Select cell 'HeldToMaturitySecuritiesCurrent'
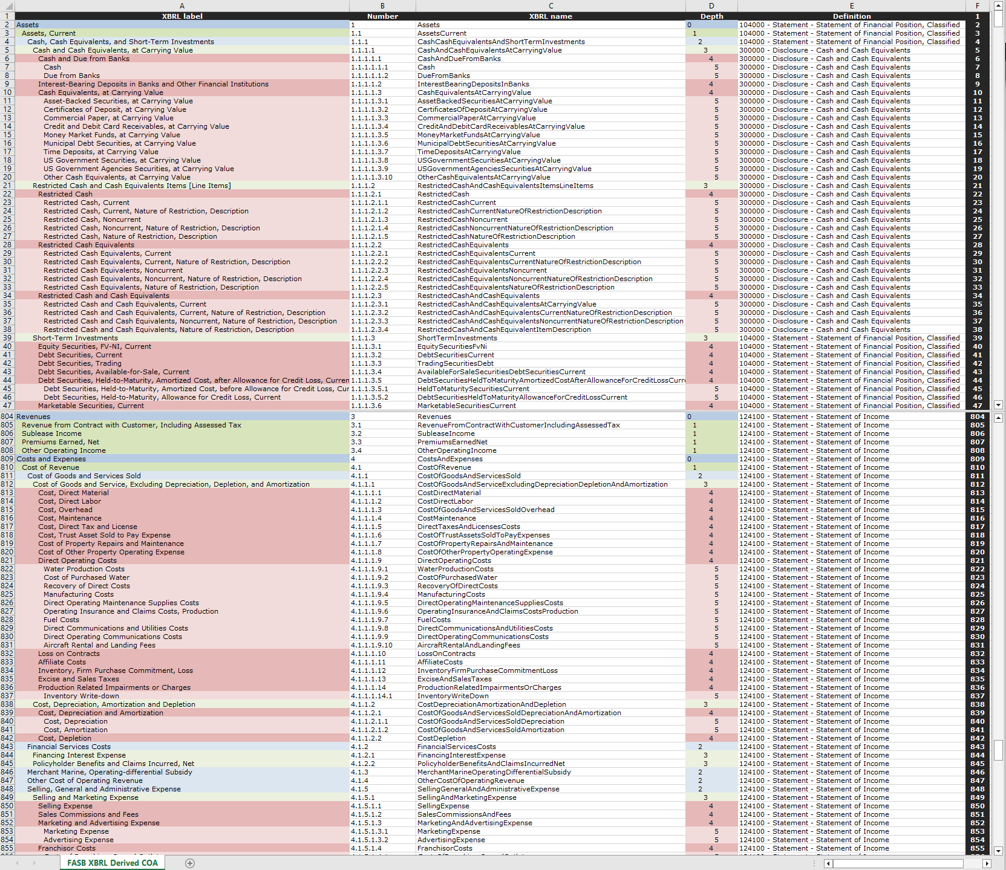Viewport: 1006px width, 870px height. click(x=550, y=389)
